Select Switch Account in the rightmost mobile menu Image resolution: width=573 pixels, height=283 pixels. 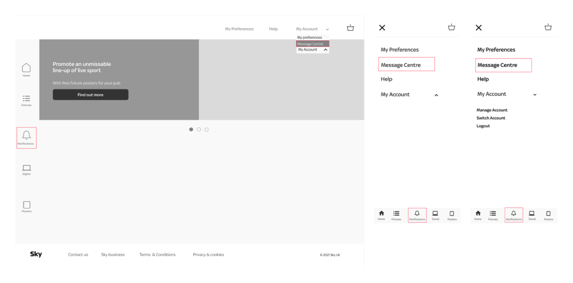pyautogui.click(x=491, y=118)
